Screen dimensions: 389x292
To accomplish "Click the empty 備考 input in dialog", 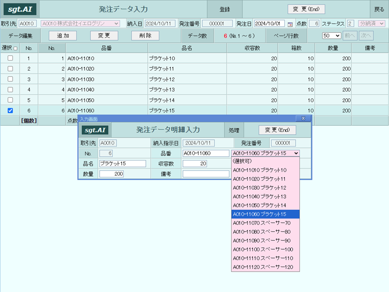I will [x=206, y=174].
